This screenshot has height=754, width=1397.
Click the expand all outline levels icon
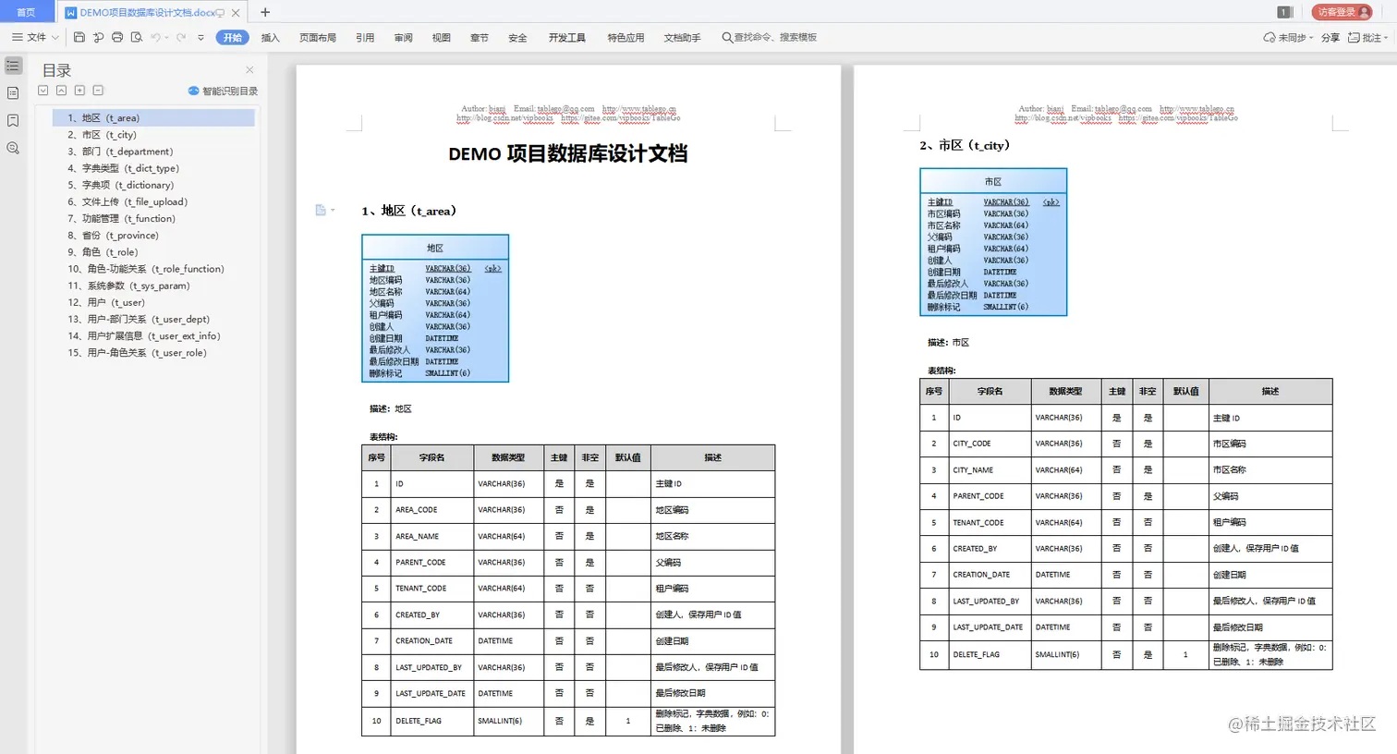pyautogui.click(x=43, y=91)
